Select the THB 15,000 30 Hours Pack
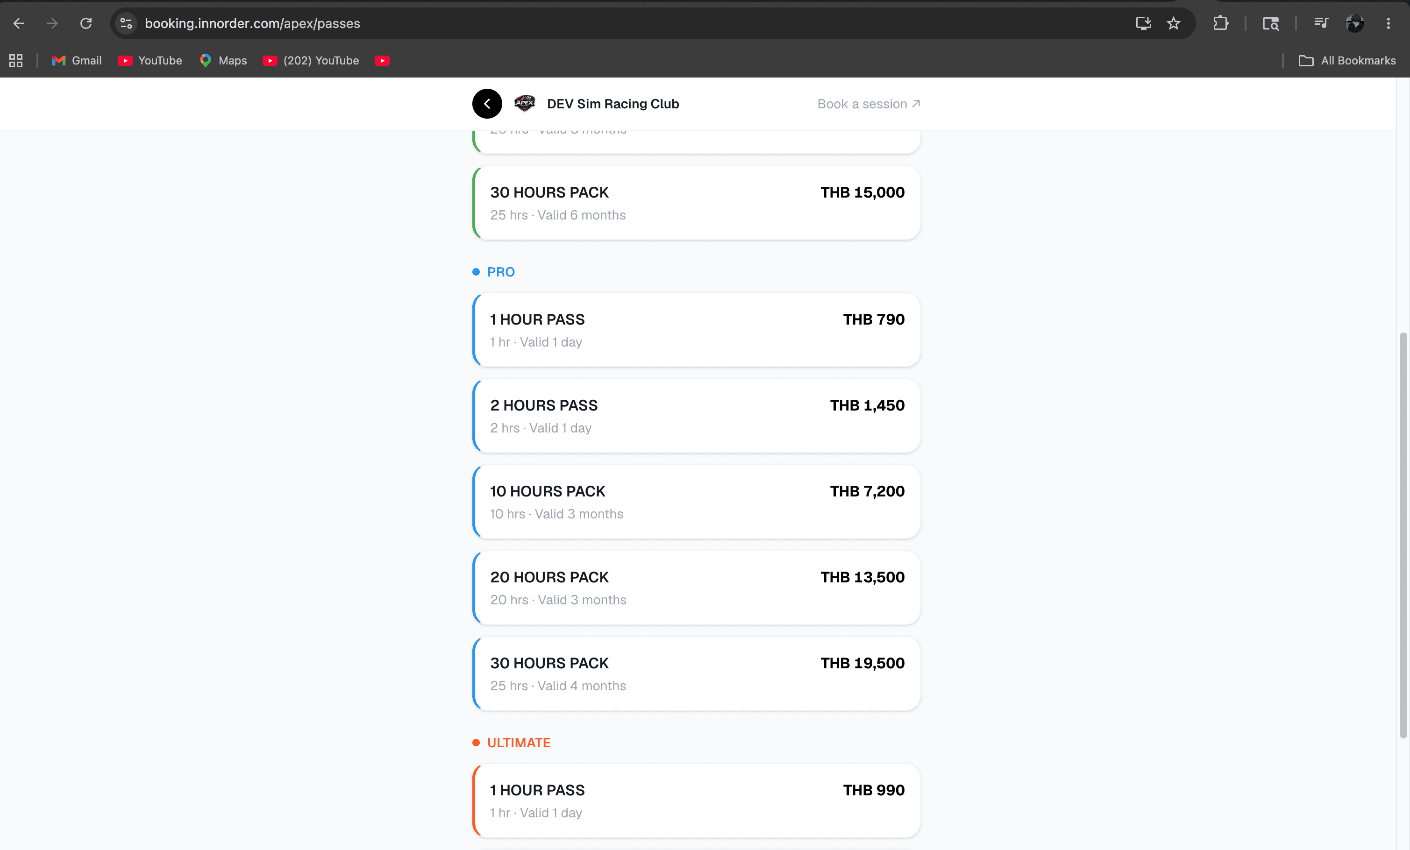The image size is (1410, 850). click(697, 203)
